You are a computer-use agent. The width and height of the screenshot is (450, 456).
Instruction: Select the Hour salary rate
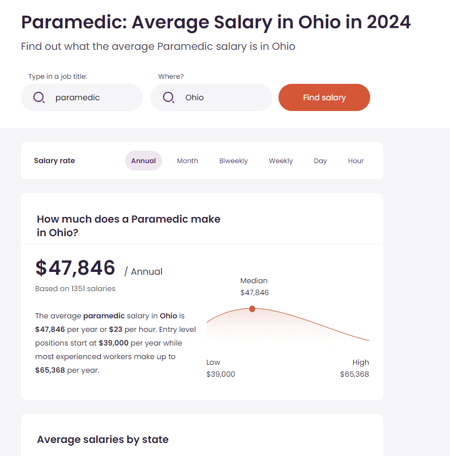[355, 161]
